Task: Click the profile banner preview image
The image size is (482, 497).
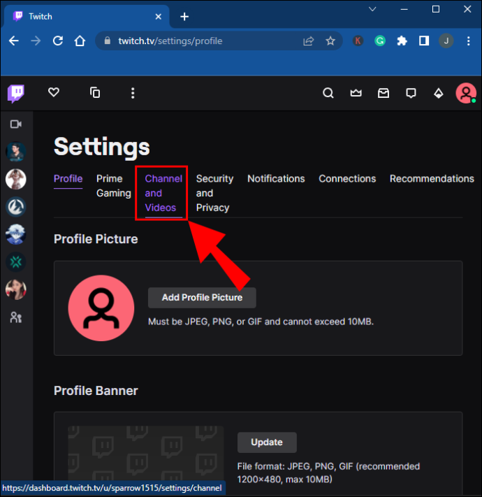Action: 146,453
